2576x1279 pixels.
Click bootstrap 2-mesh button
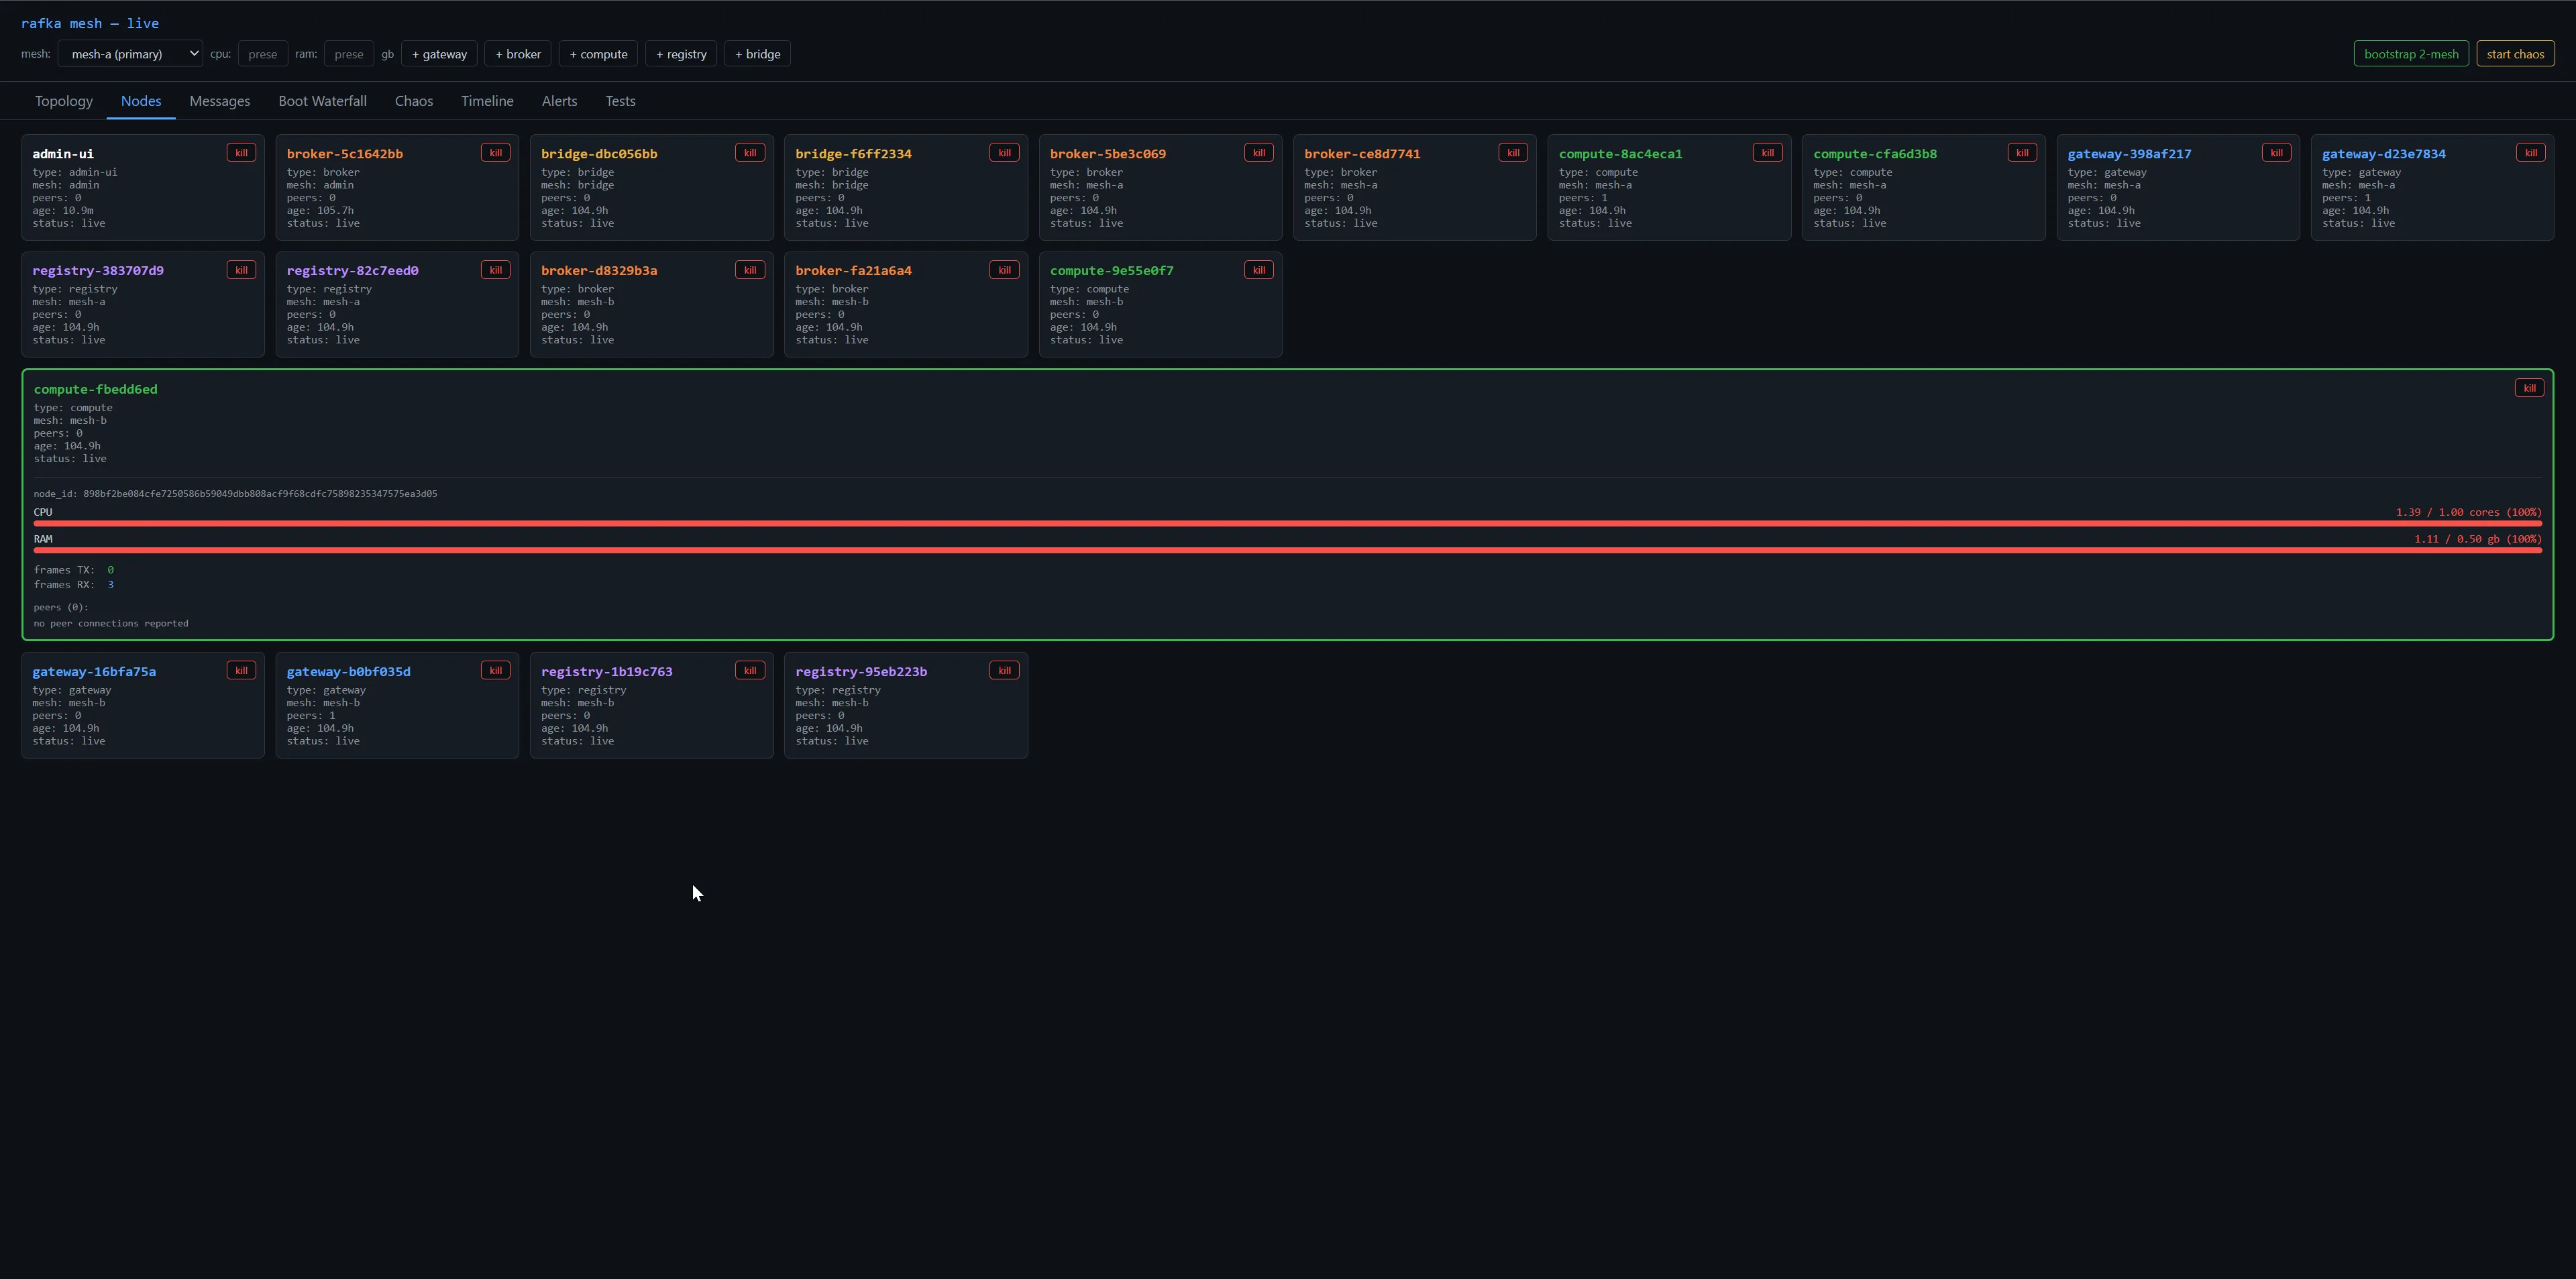[2411, 54]
